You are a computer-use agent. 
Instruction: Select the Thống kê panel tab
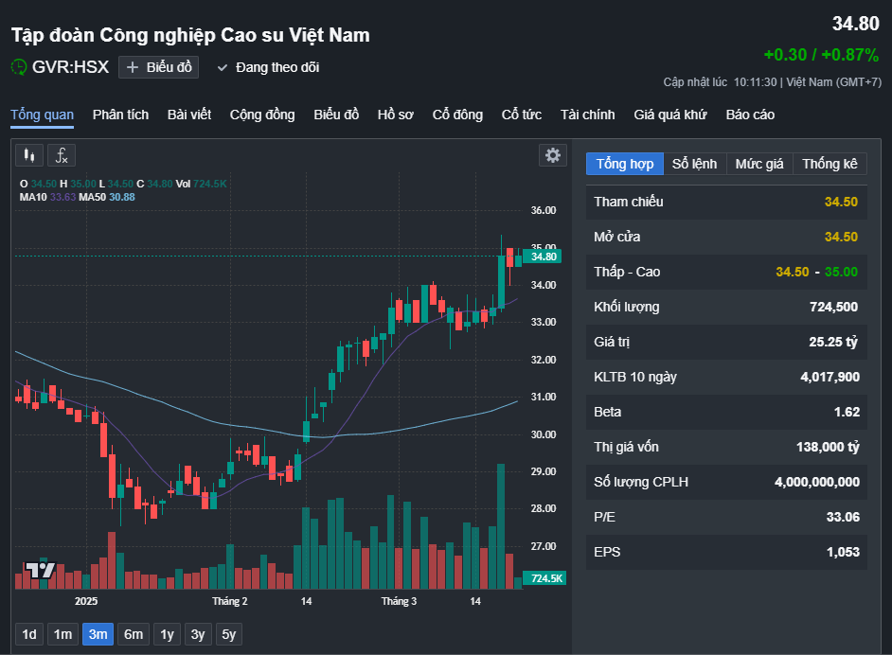(x=830, y=164)
